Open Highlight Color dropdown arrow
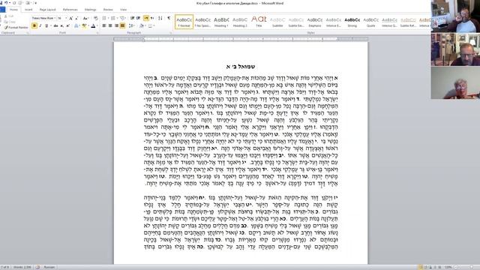Screen dimensions: 480x270 [x=88, y=25]
